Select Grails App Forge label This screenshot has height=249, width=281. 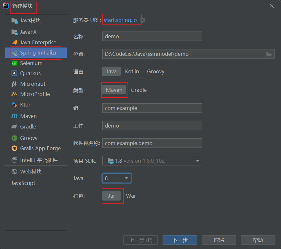click(x=40, y=149)
